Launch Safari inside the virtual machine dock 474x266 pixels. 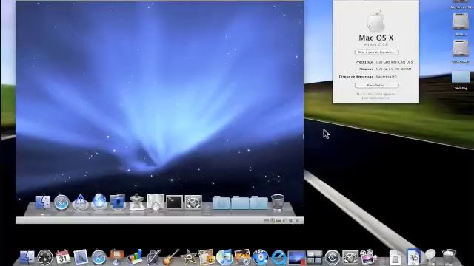[61, 202]
